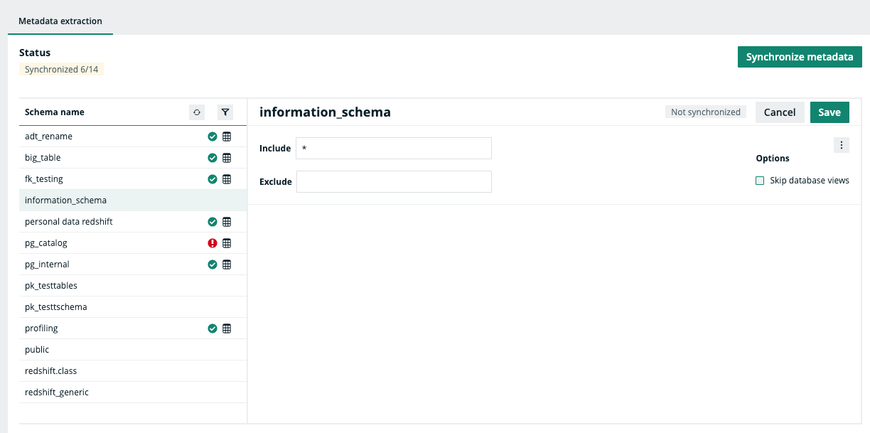Click the table icon for big_table

(x=227, y=158)
